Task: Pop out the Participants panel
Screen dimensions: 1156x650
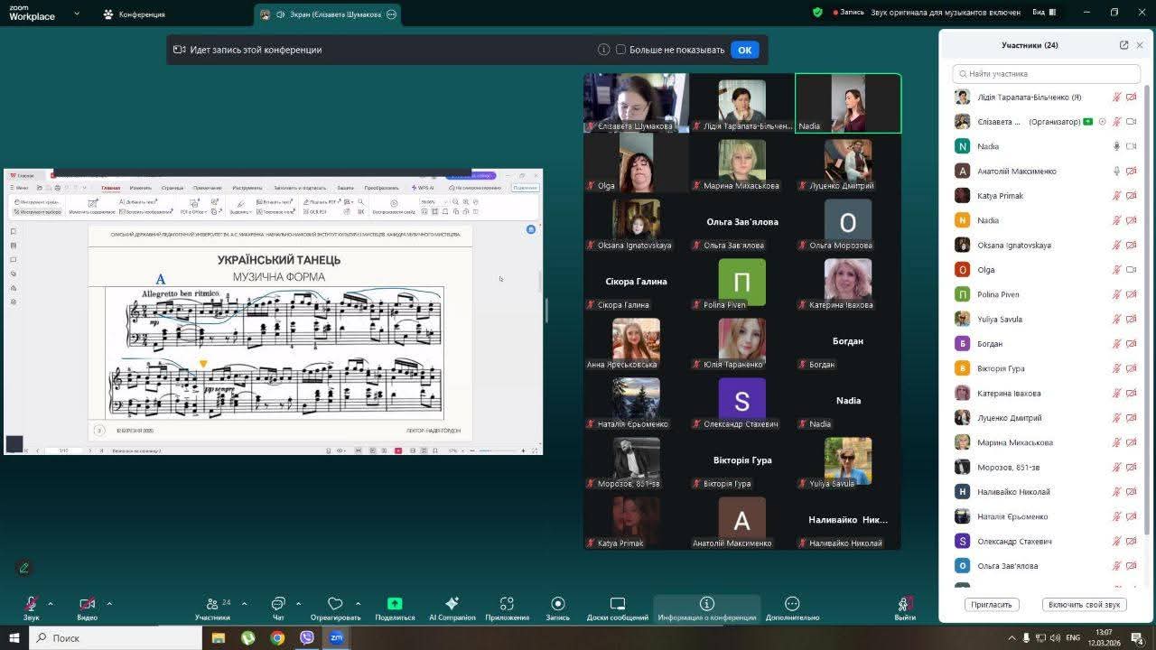Action: (1123, 45)
